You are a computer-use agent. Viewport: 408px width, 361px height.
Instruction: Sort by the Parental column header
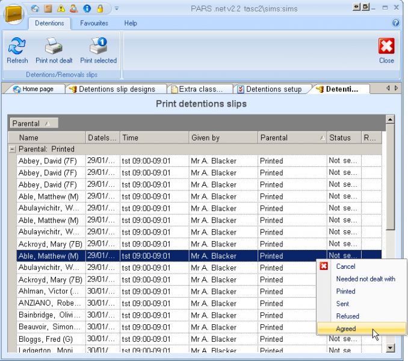(292, 137)
